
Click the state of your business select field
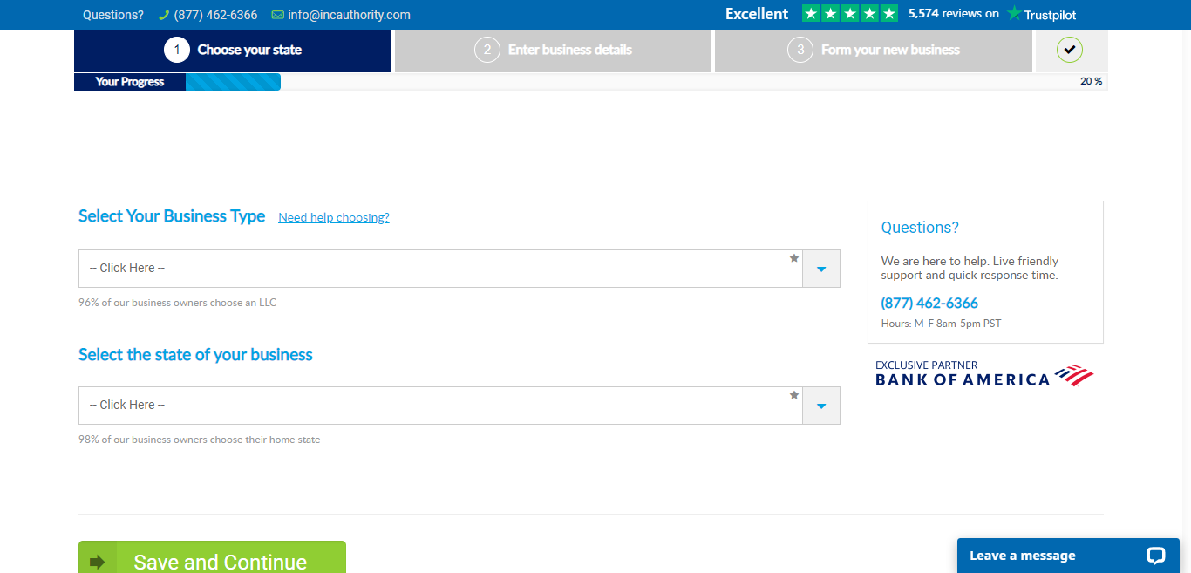point(459,406)
